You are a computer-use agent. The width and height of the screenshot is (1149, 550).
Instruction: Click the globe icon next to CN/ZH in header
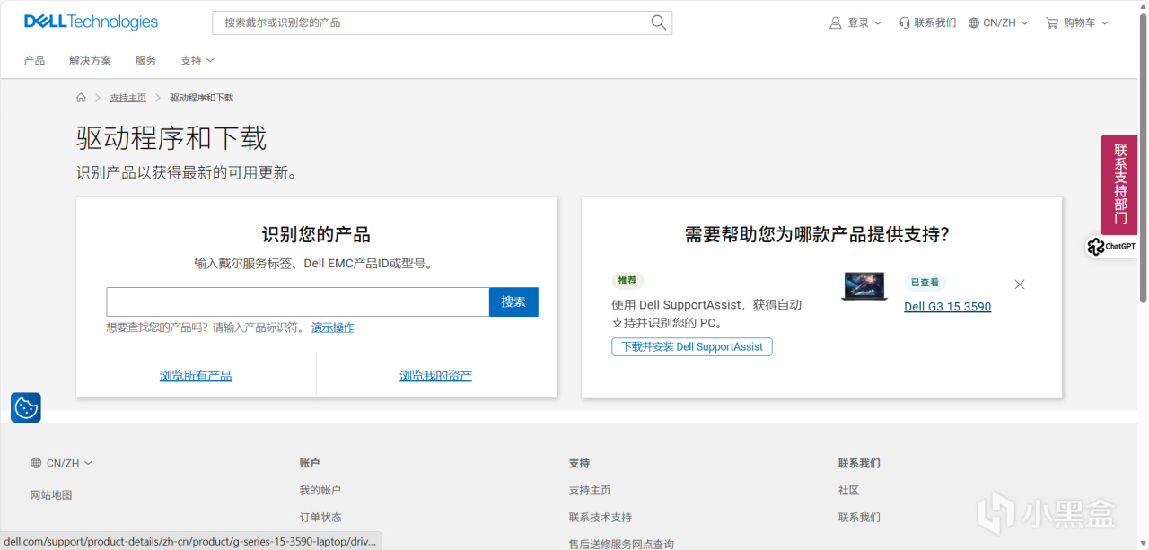pos(974,22)
